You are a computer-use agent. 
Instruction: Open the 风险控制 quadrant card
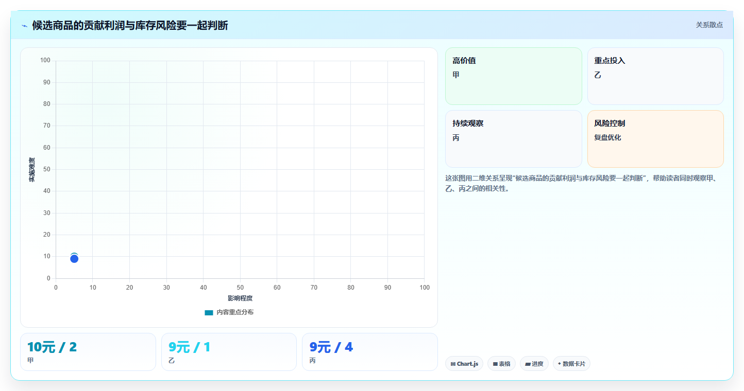point(655,139)
